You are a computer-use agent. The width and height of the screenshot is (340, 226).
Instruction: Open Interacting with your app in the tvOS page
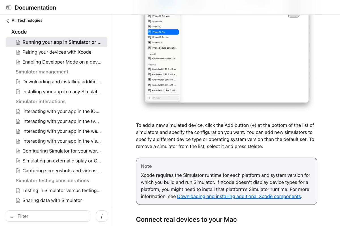click(61, 121)
